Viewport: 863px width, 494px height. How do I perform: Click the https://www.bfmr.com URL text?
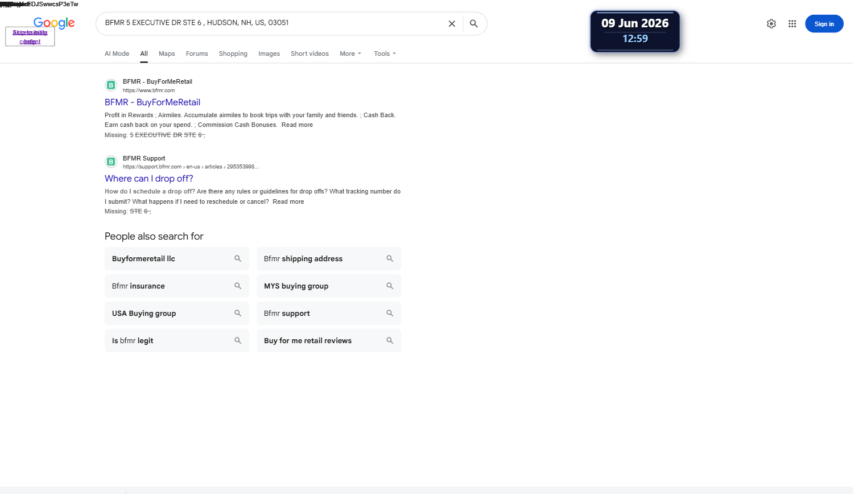click(149, 90)
